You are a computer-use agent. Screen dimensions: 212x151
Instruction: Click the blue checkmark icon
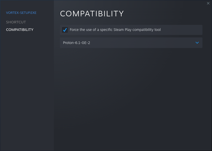[x=65, y=30]
